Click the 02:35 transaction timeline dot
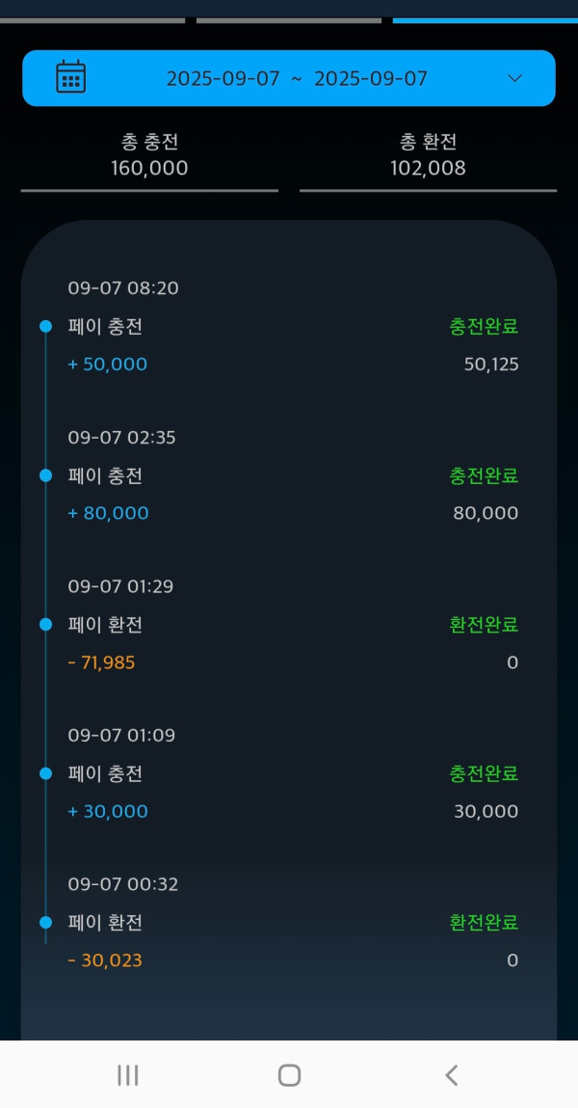Screen dimensions: 578x1108 pos(45,475)
